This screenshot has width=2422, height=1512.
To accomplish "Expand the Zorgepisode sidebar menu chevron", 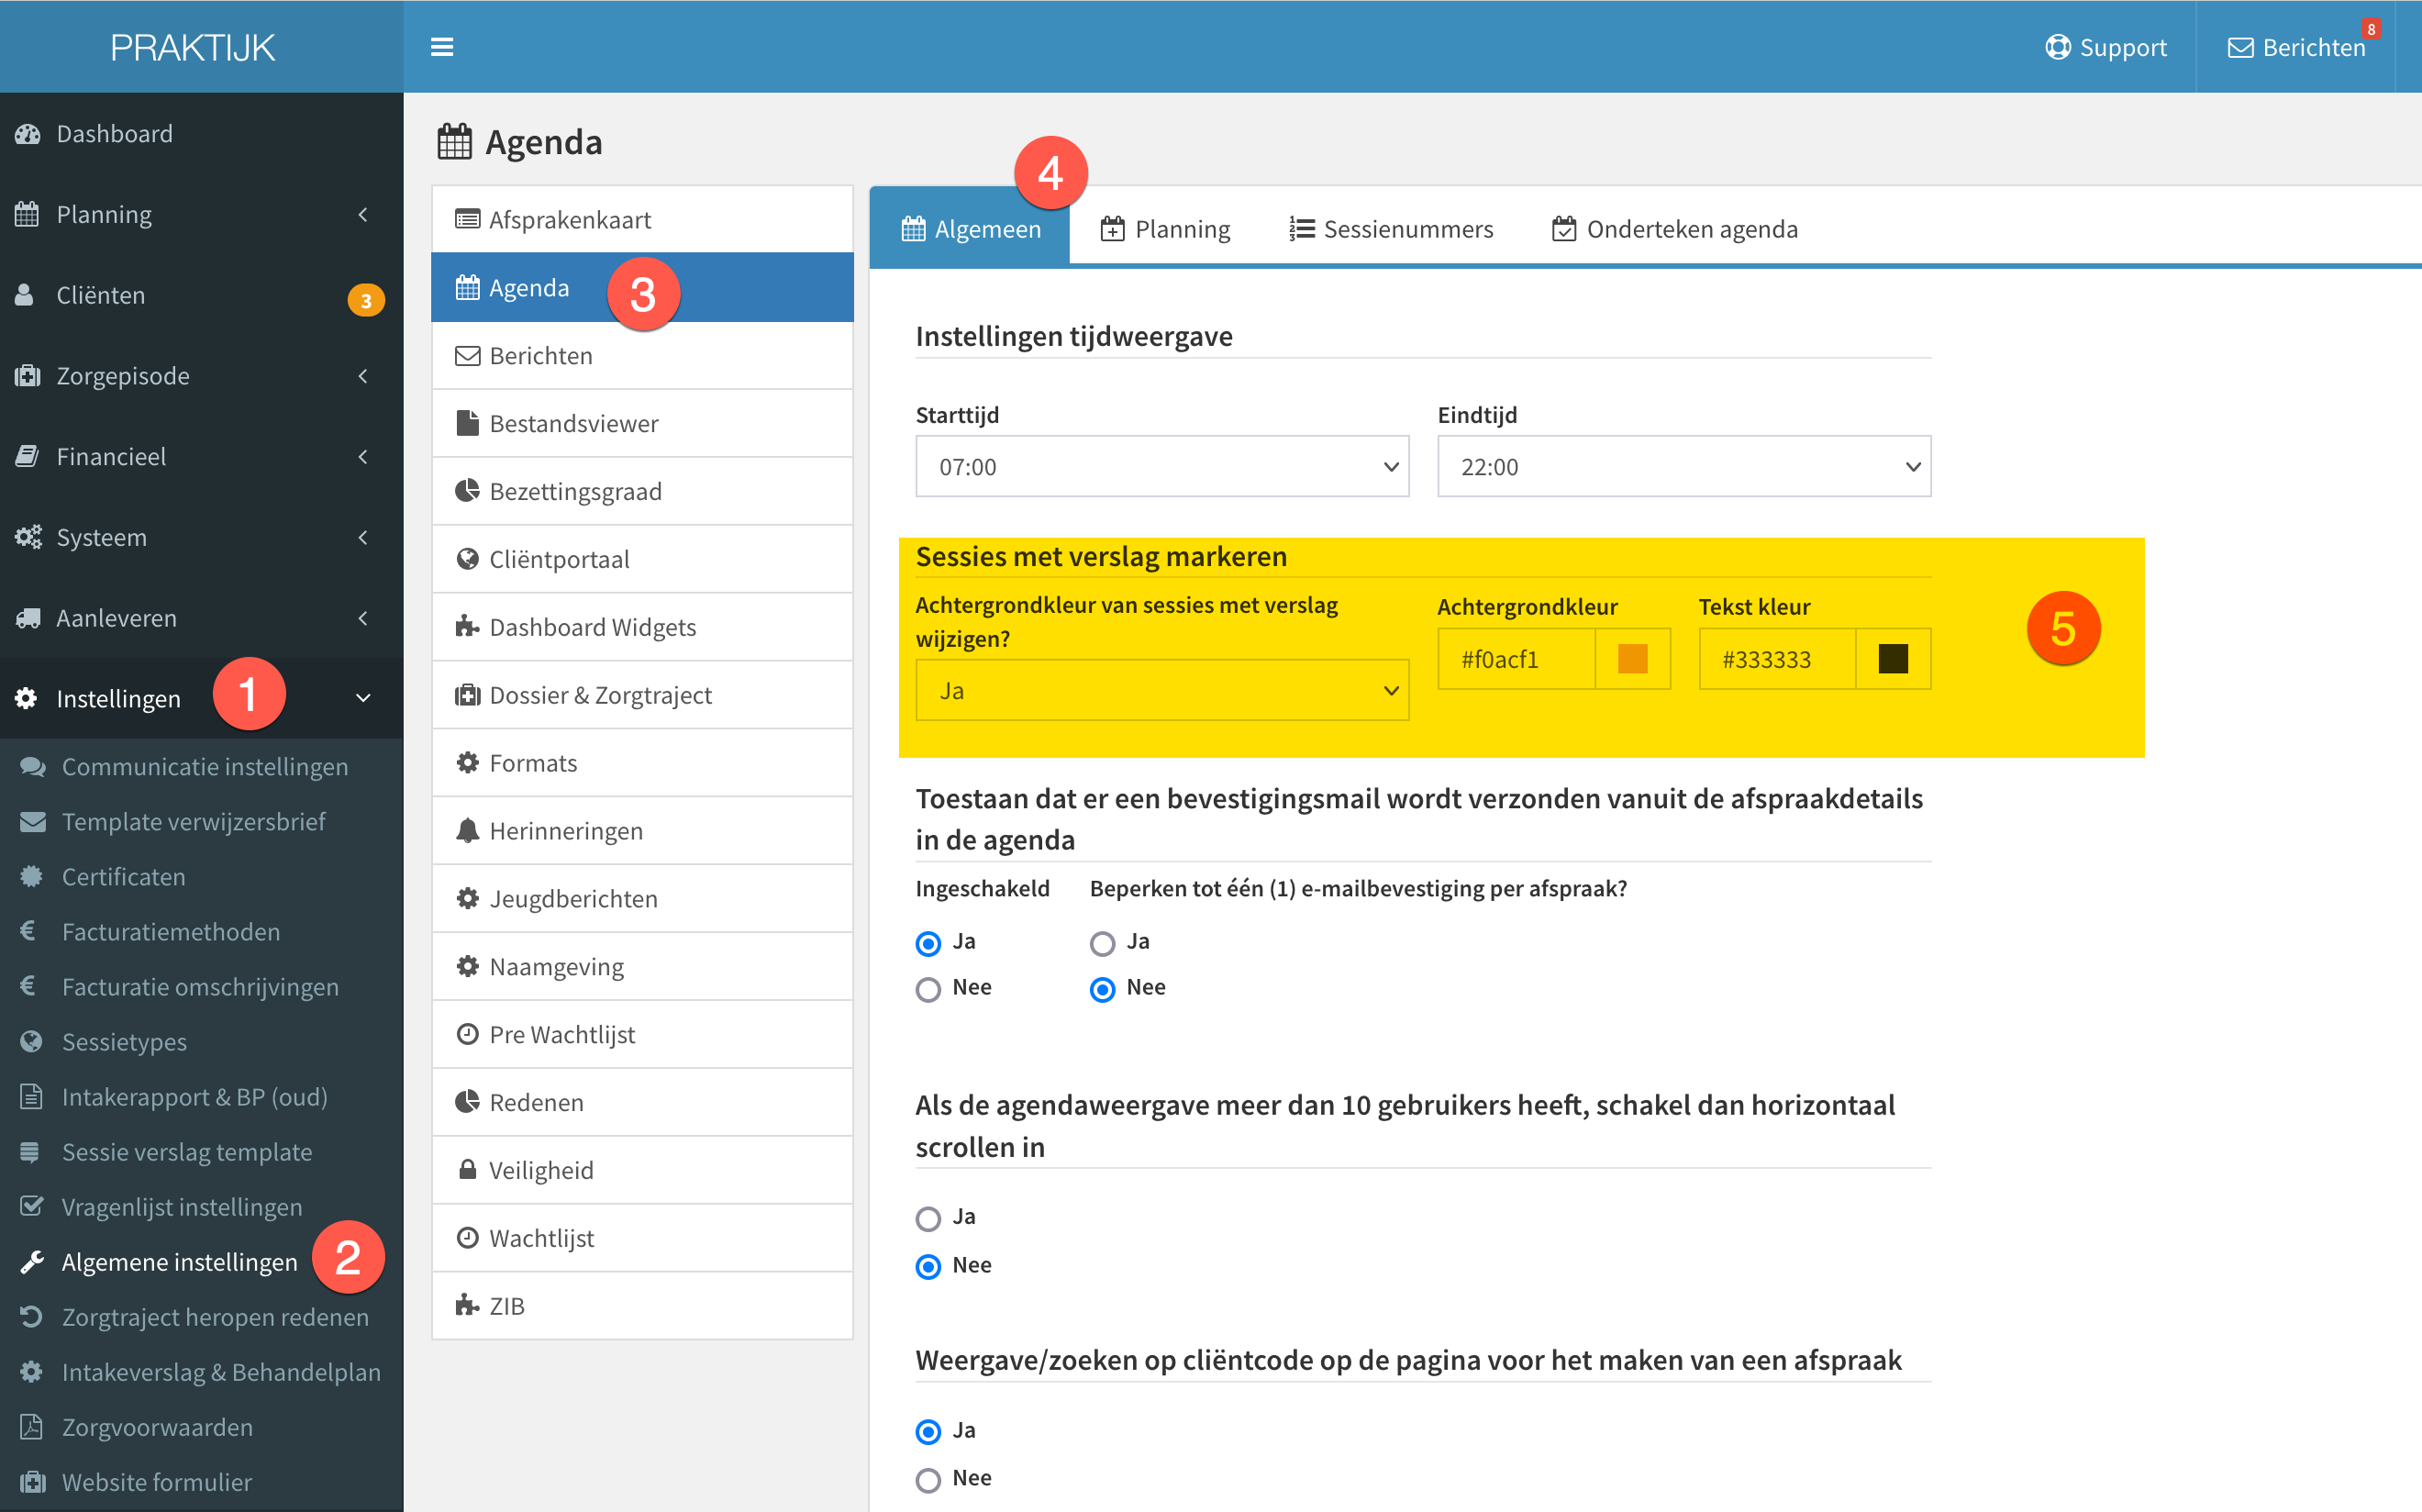I will [363, 376].
